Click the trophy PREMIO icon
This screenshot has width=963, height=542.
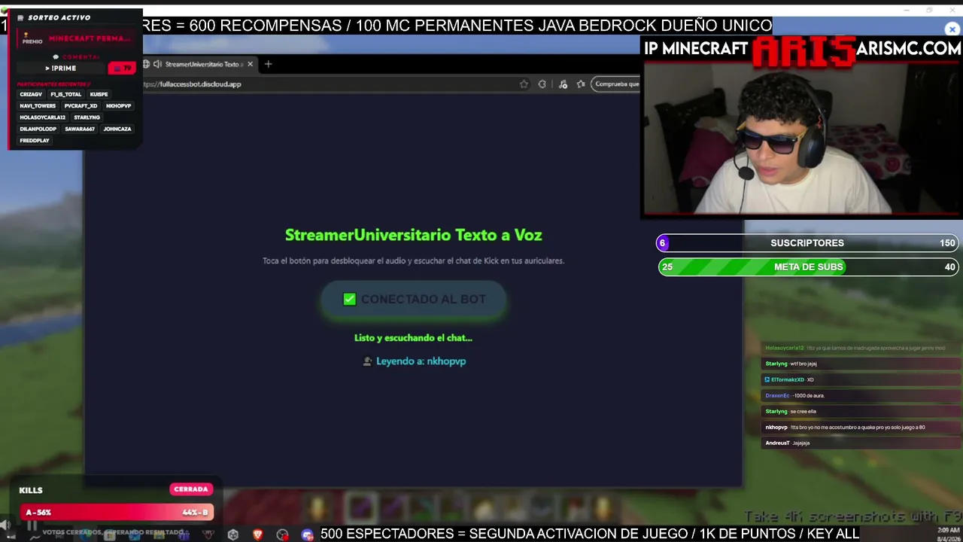(x=32, y=38)
